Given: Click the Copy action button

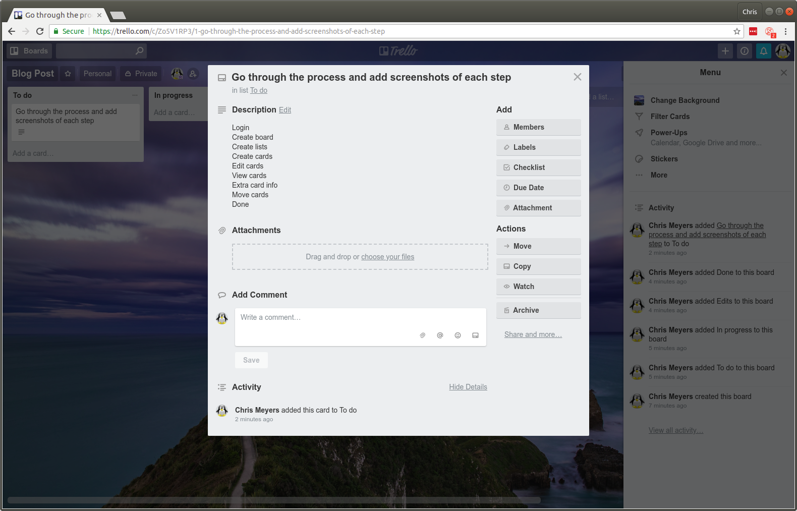Looking at the screenshot, I should (x=538, y=266).
